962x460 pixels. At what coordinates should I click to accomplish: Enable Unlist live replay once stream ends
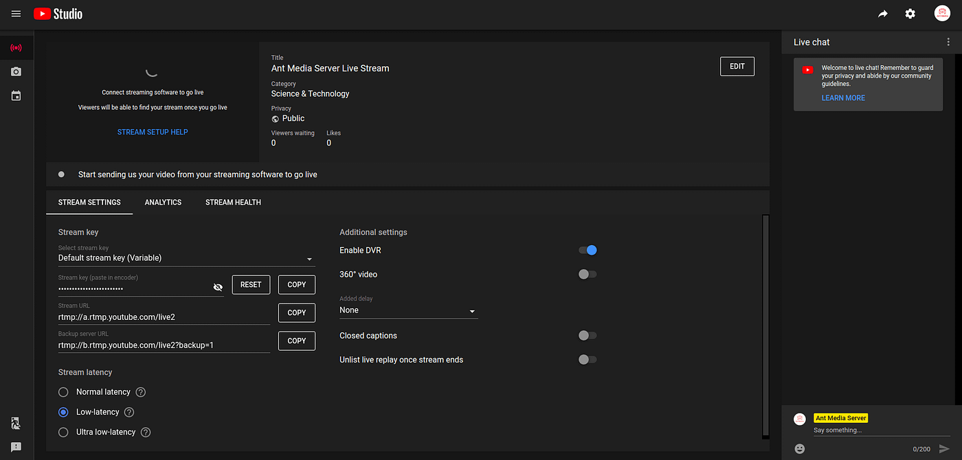[588, 360]
